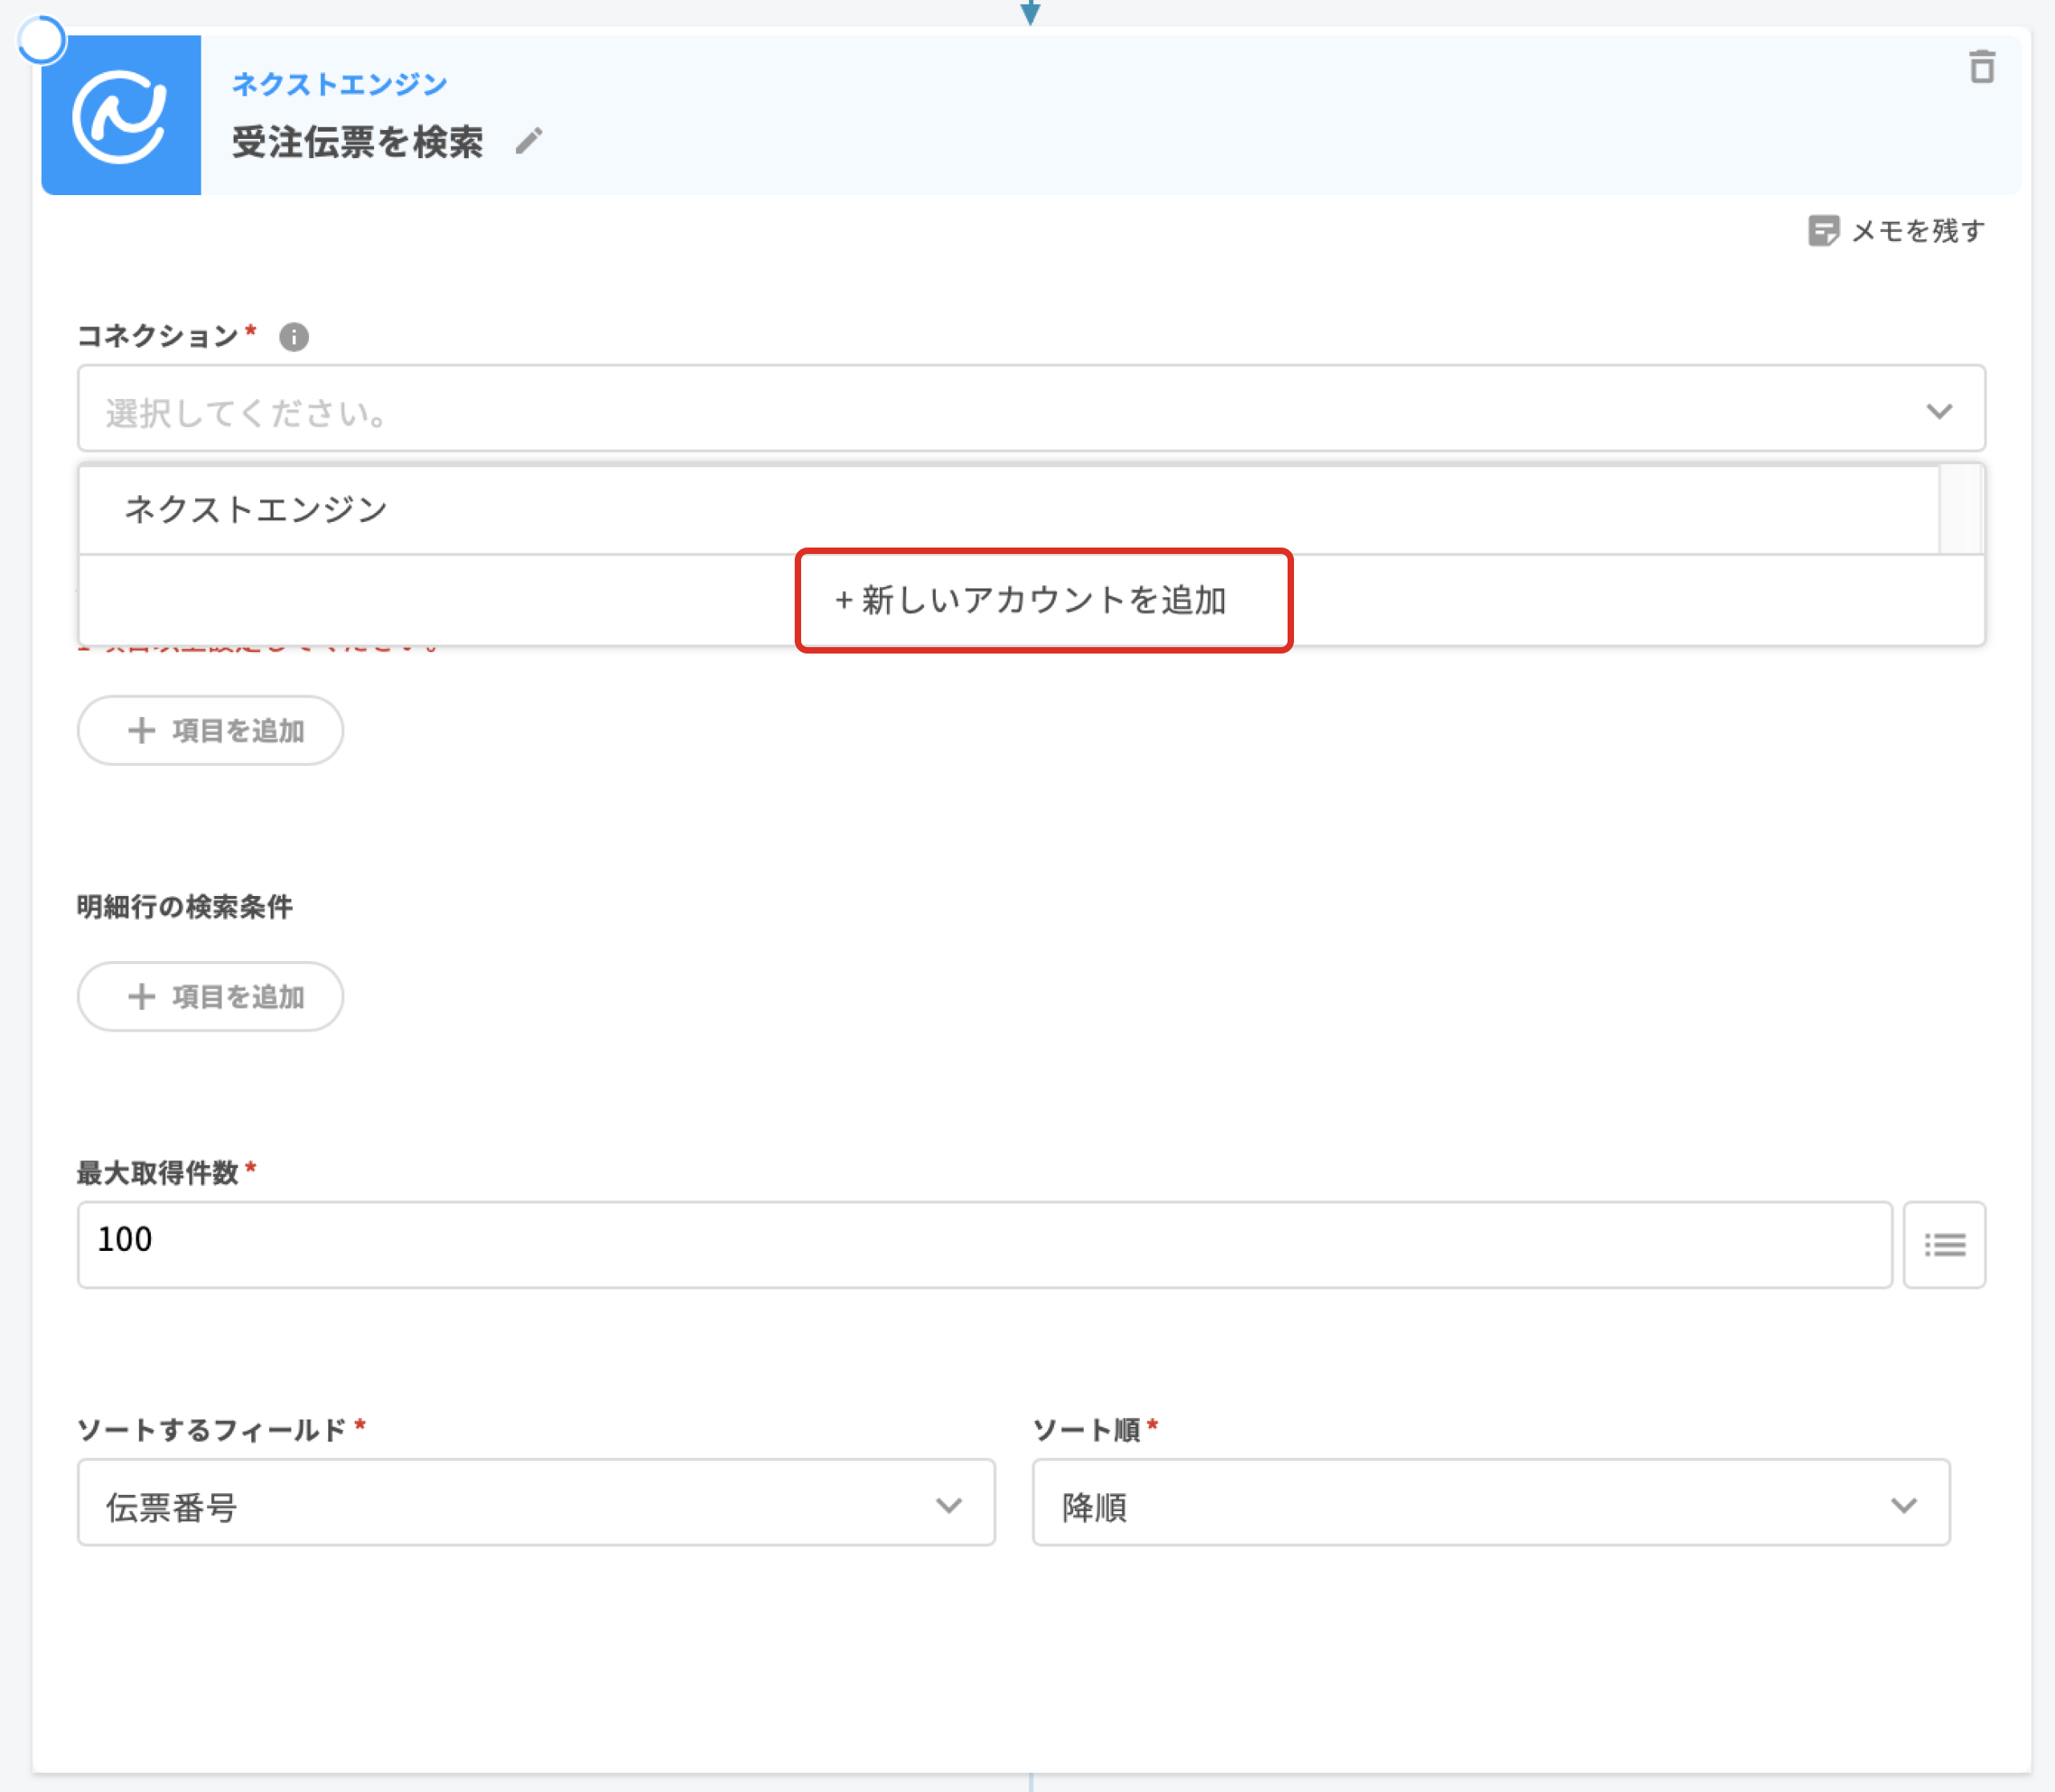Expand the ソート順 dropdown showing 降順
Image resolution: width=2055 pixels, height=1792 pixels.
1490,1503
